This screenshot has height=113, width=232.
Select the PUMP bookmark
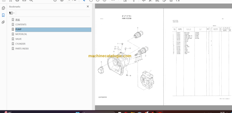pos(53,30)
